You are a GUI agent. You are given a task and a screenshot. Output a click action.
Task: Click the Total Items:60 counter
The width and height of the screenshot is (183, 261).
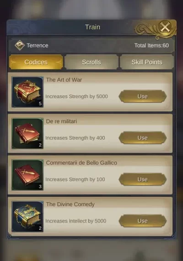[151, 45]
